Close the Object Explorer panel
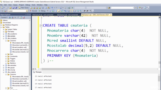Screen dimensions: 161x90 pyautogui.click(x=30, y=14)
